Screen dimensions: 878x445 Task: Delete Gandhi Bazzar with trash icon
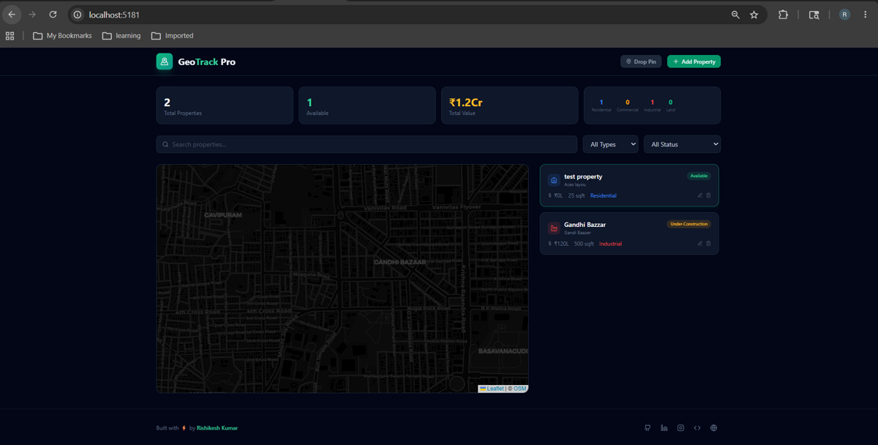tap(708, 244)
